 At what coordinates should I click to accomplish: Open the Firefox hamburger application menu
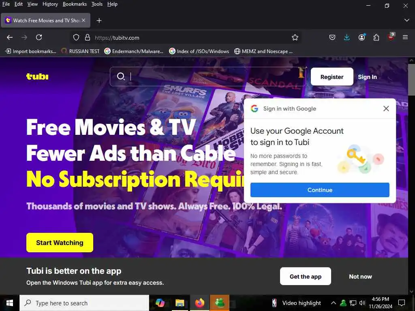tap(405, 37)
